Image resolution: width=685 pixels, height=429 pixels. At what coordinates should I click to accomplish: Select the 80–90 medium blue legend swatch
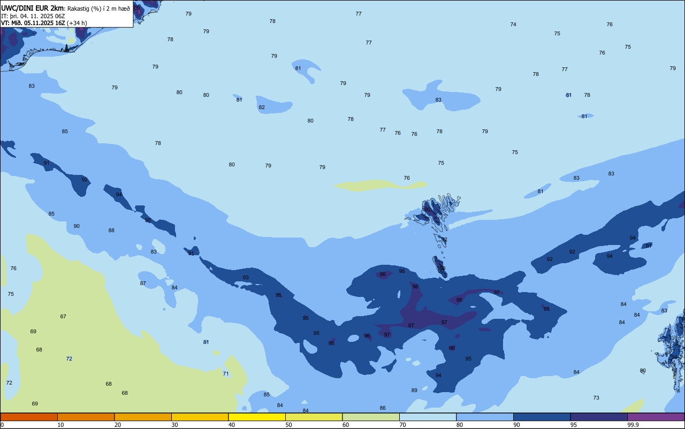[485, 417]
